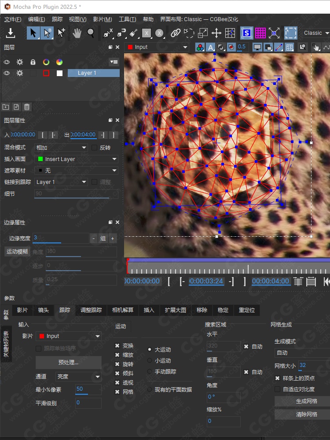
Task: Uncheck the 网格 motion checkbox
Action: tap(117, 392)
